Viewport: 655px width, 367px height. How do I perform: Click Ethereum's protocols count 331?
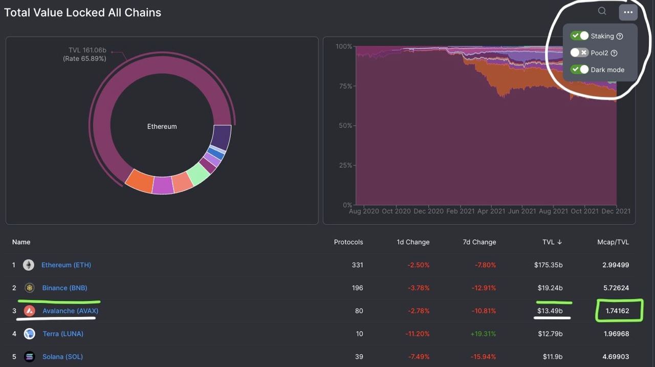coord(357,265)
